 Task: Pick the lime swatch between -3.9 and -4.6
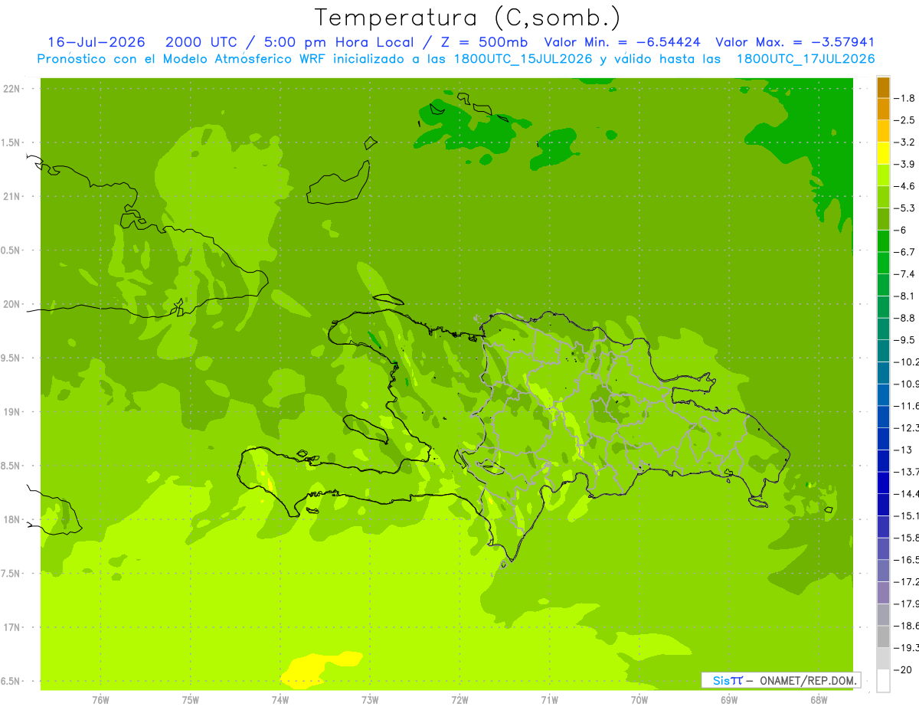click(883, 175)
